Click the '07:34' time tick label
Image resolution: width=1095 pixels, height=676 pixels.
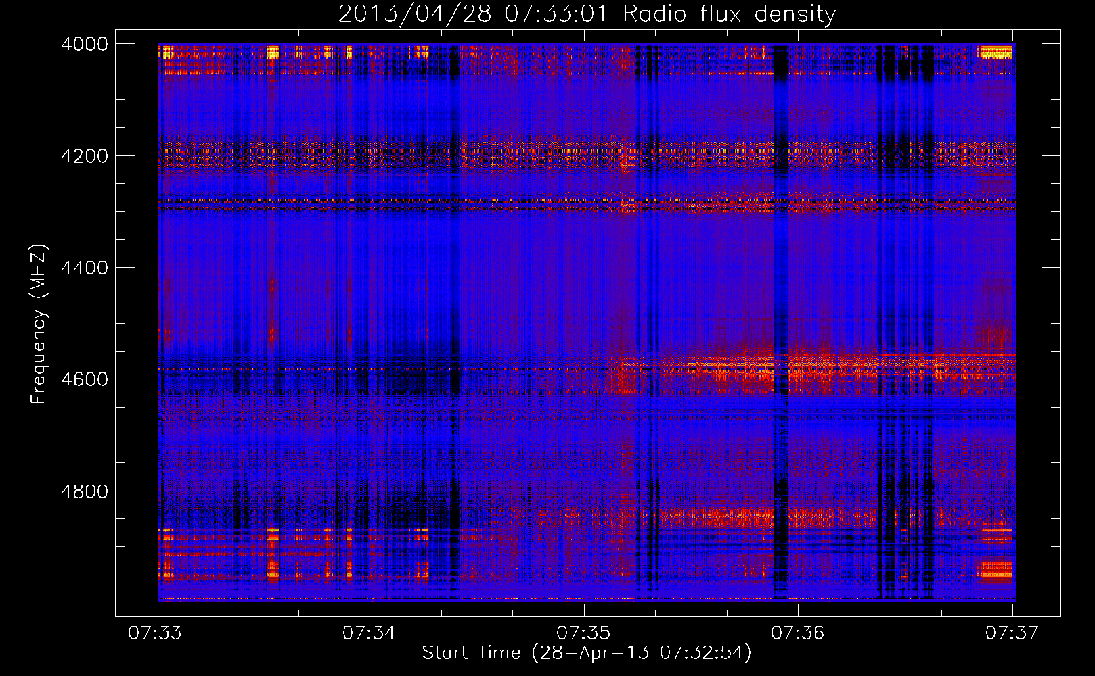coord(369,633)
